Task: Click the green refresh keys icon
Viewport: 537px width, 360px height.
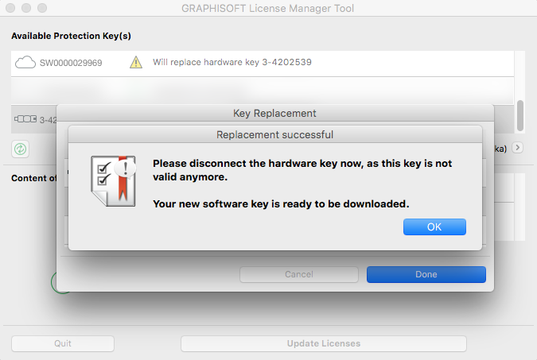Action: tap(20, 149)
